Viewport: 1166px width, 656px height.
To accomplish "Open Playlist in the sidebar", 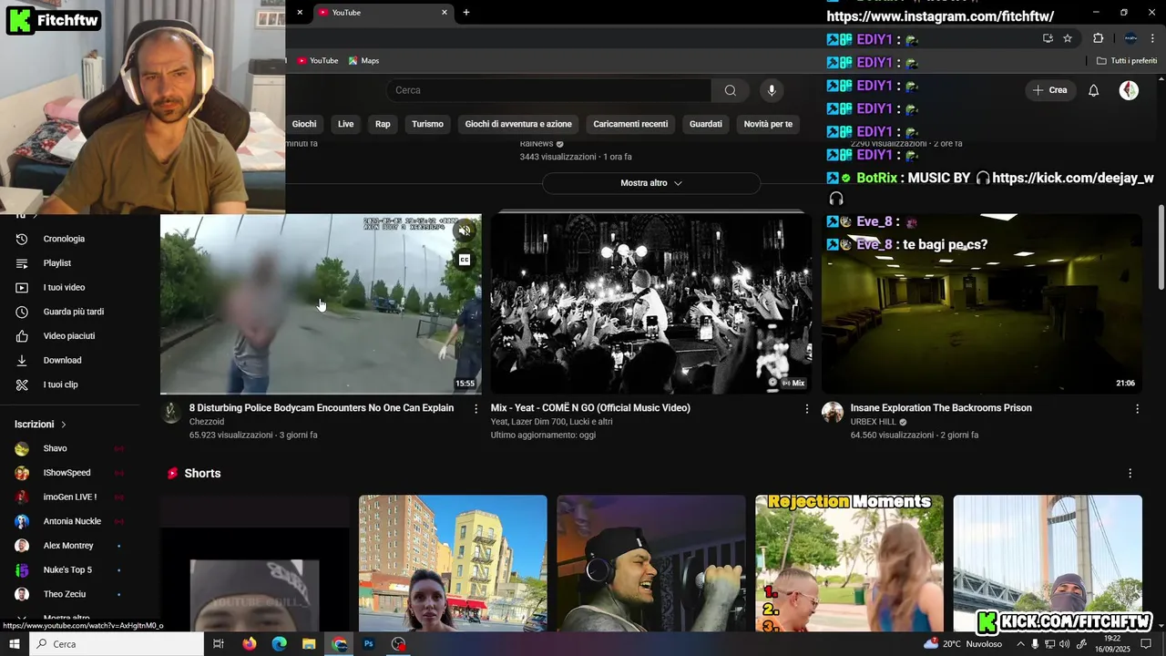I will click(x=56, y=263).
